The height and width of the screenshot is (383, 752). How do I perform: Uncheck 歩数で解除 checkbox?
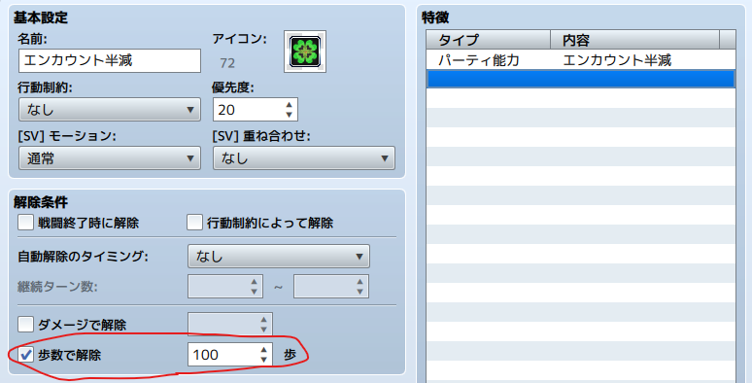pyautogui.click(x=25, y=355)
